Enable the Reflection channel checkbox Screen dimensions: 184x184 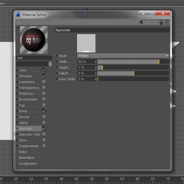(44, 94)
